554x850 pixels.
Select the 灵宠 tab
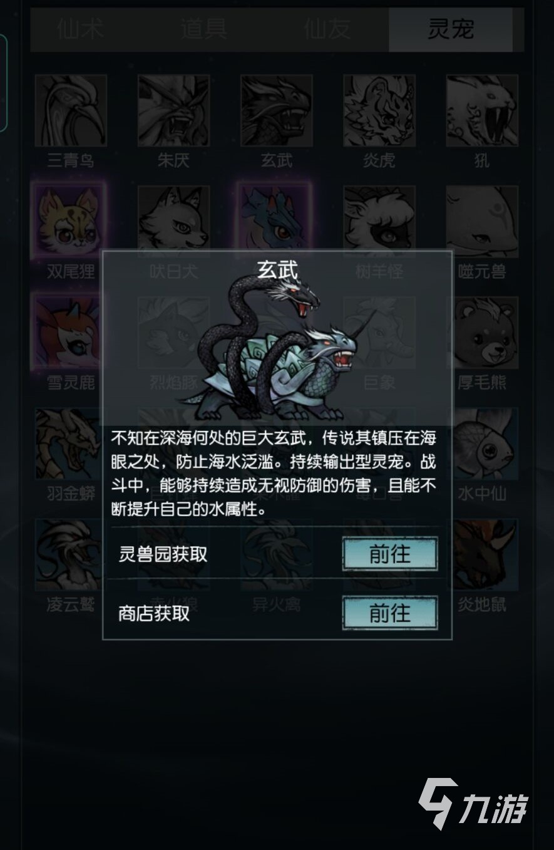click(x=451, y=29)
